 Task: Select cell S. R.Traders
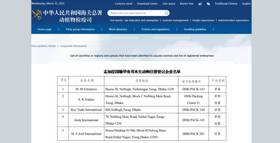coord(86,99)
